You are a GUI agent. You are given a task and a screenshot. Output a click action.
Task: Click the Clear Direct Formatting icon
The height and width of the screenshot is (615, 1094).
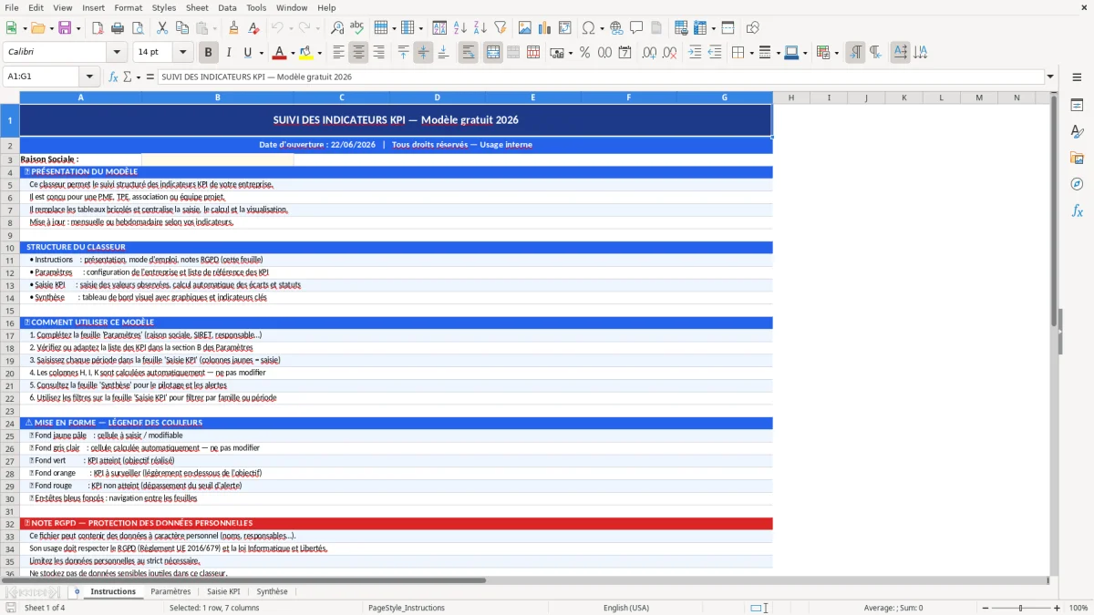click(x=253, y=28)
